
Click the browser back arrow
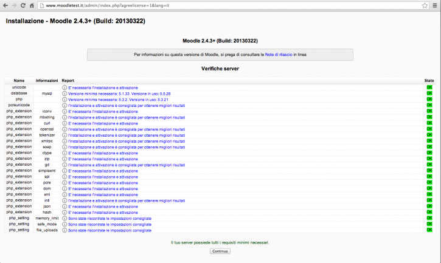[x=5, y=5]
